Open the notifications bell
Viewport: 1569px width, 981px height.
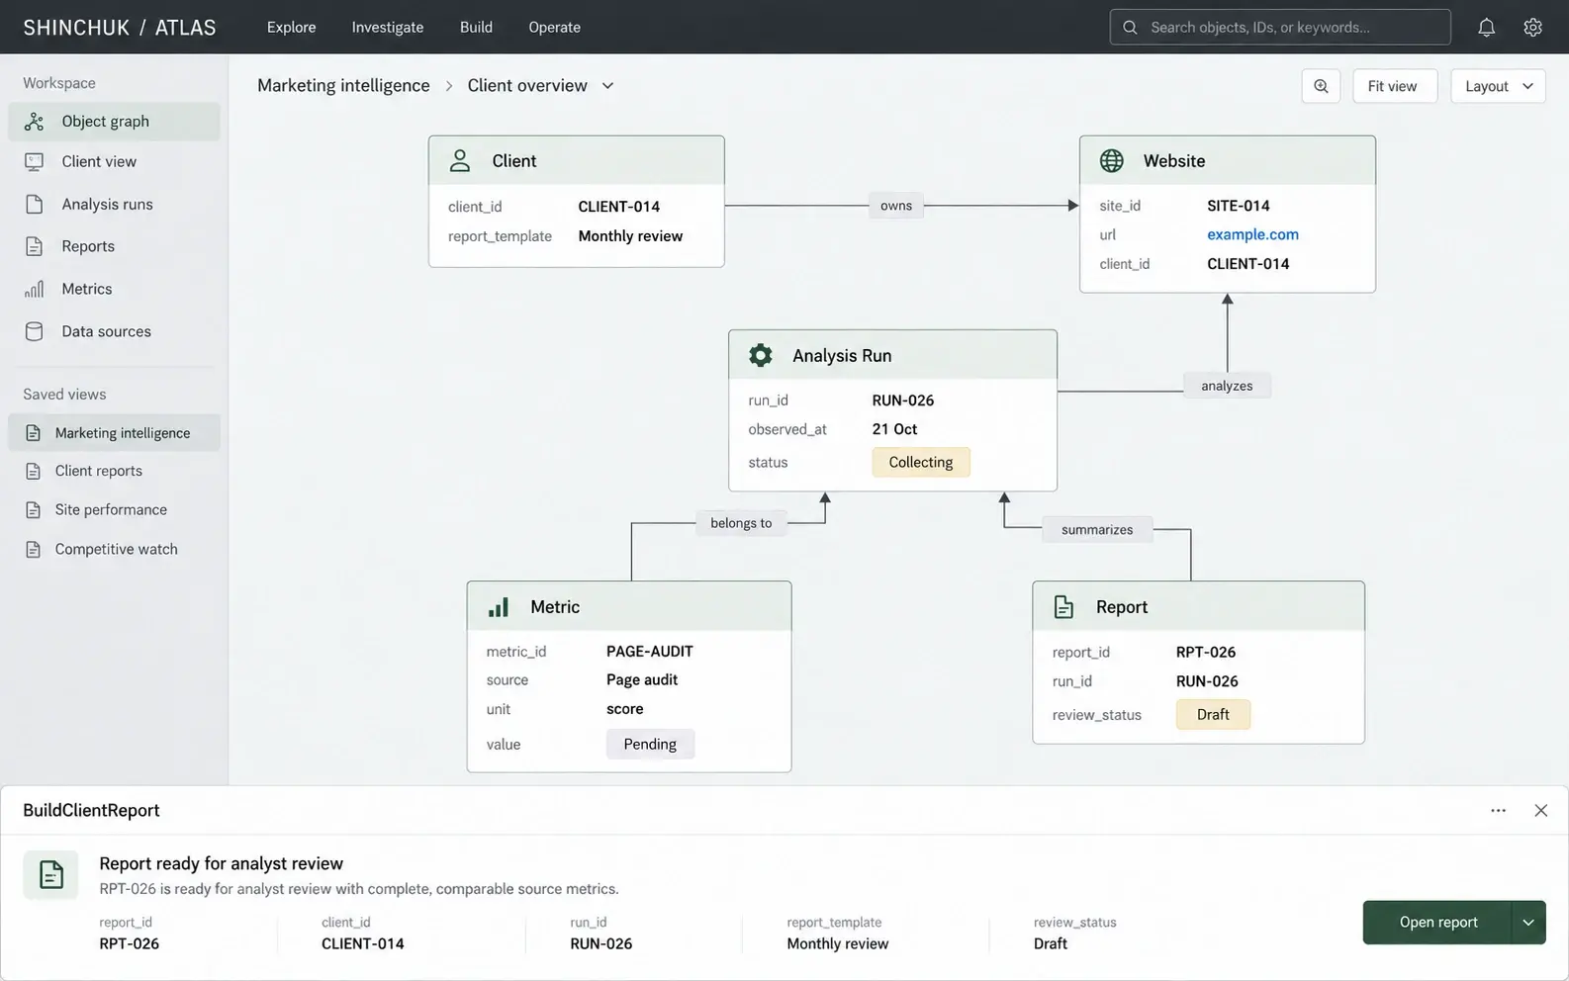pos(1486,28)
